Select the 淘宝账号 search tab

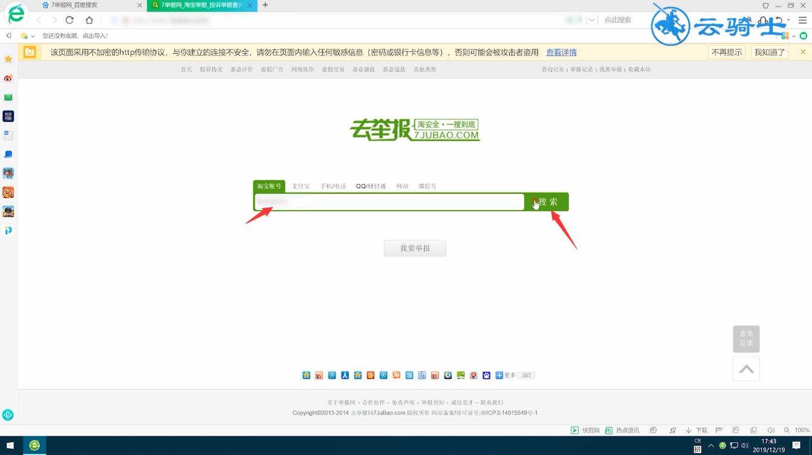(x=269, y=186)
